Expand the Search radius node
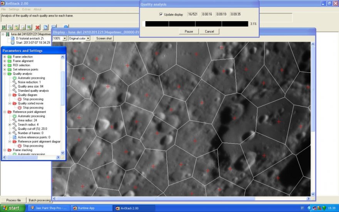The height and width of the screenshot is (212, 339). point(10,125)
